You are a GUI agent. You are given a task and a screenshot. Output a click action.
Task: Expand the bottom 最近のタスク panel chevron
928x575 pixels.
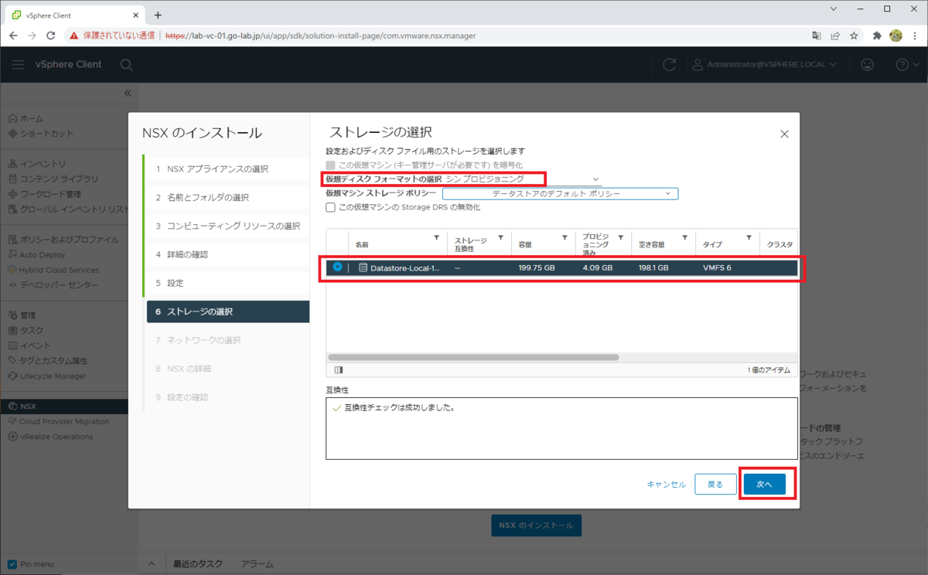click(152, 564)
